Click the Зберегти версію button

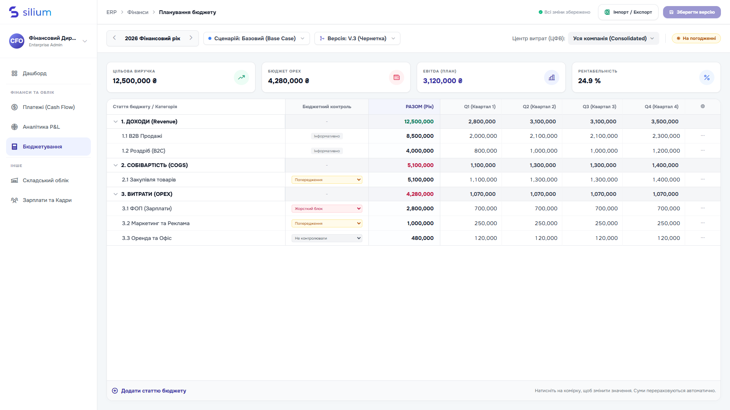[x=692, y=12]
